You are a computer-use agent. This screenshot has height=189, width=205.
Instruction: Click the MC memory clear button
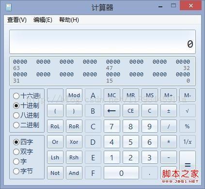click(x=112, y=95)
